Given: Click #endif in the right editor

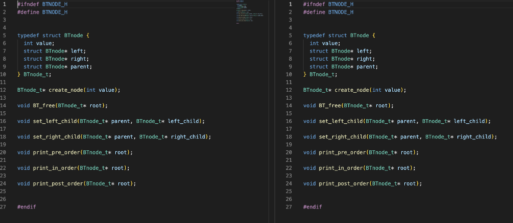Looking at the screenshot, I should pyautogui.click(x=313, y=207).
